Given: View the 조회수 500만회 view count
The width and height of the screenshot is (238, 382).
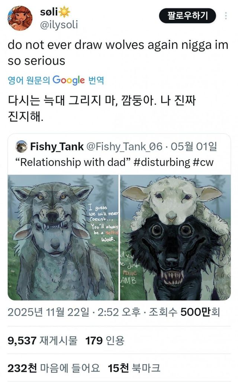Looking at the screenshot, I should click(x=184, y=312).
